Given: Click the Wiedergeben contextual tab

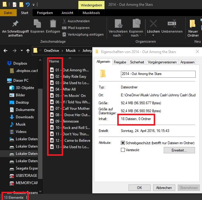Looking at the screenshot, I should pyautogui.click(x=91, y=5).
